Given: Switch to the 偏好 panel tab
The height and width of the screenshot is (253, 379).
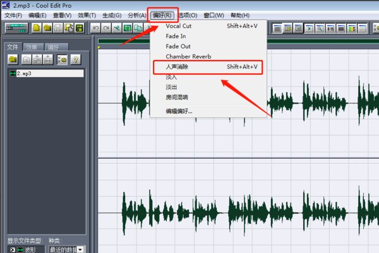Looking at the screenshot, I should 52,47.
